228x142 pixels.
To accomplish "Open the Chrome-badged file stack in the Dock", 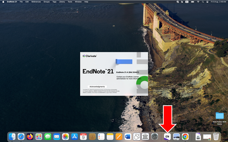I will [x=207, y=137].
